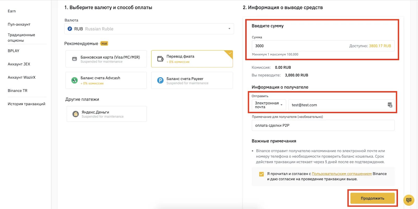Image resolution: width=418 pixels, height=209 pixels.
Task: Select Баланс счета Payeer payment method
Action: (x=192, y=80)
